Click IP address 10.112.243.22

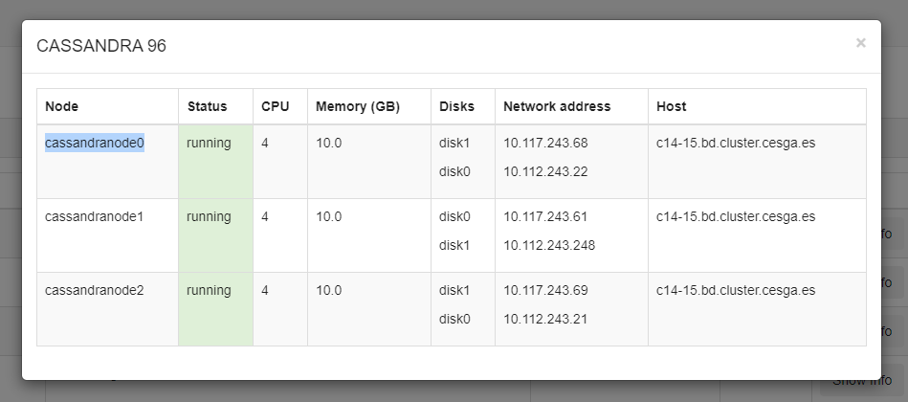pos(545,171)
